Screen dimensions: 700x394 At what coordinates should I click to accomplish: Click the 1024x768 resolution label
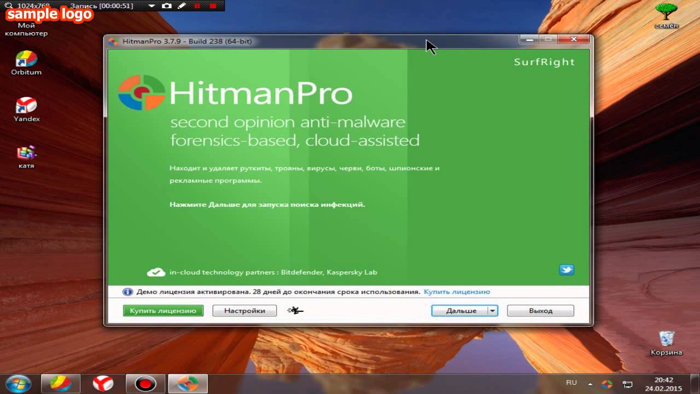(33, 5)
